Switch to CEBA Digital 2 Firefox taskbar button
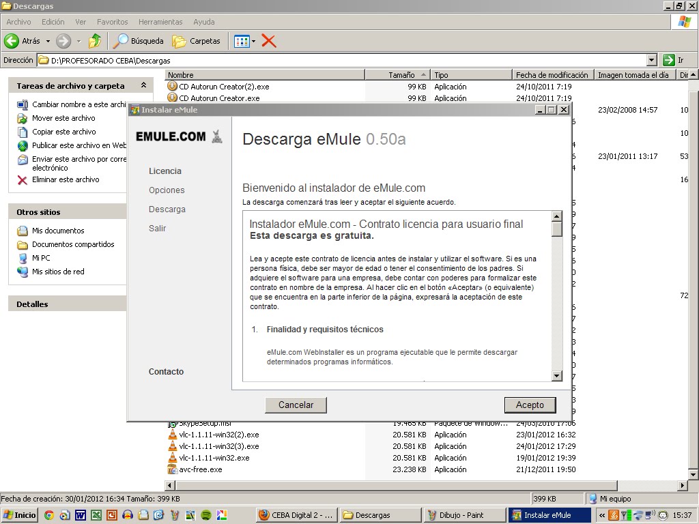Image resolution: width=699 pixels, height=524 pixels. point(297,515)
